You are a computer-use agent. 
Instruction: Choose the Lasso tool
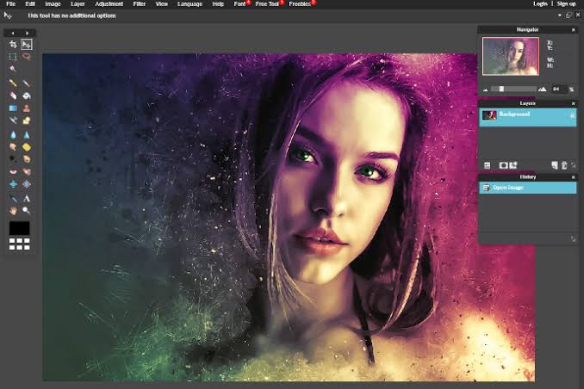[27, 57]
